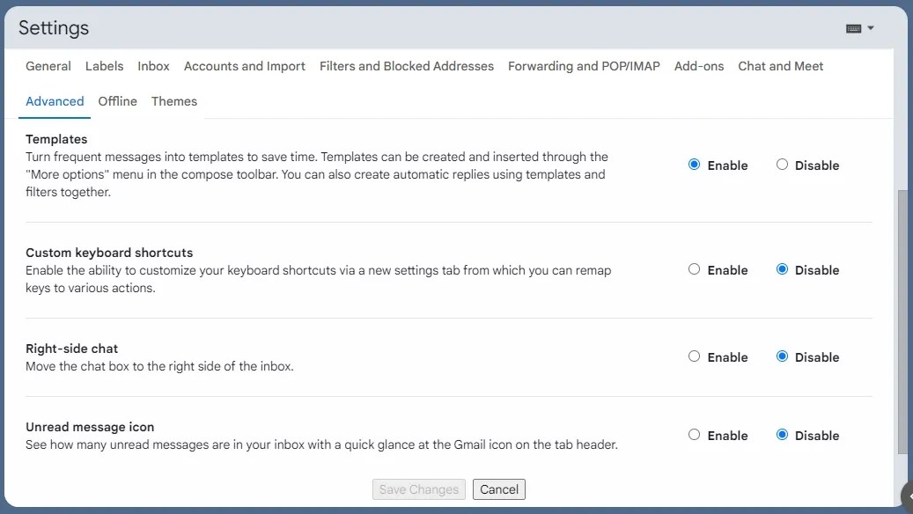
Task: Enable the Templates option
Action: point(695,165)
